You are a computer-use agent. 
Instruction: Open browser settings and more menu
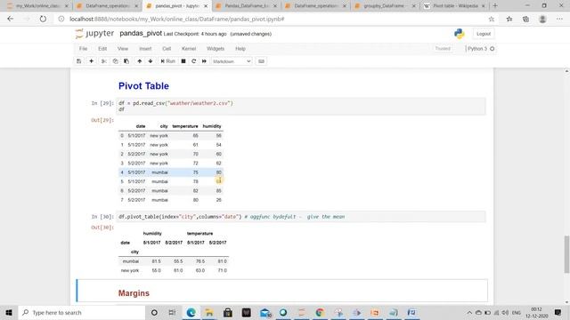pyautogui.click(x=559, y=19)
